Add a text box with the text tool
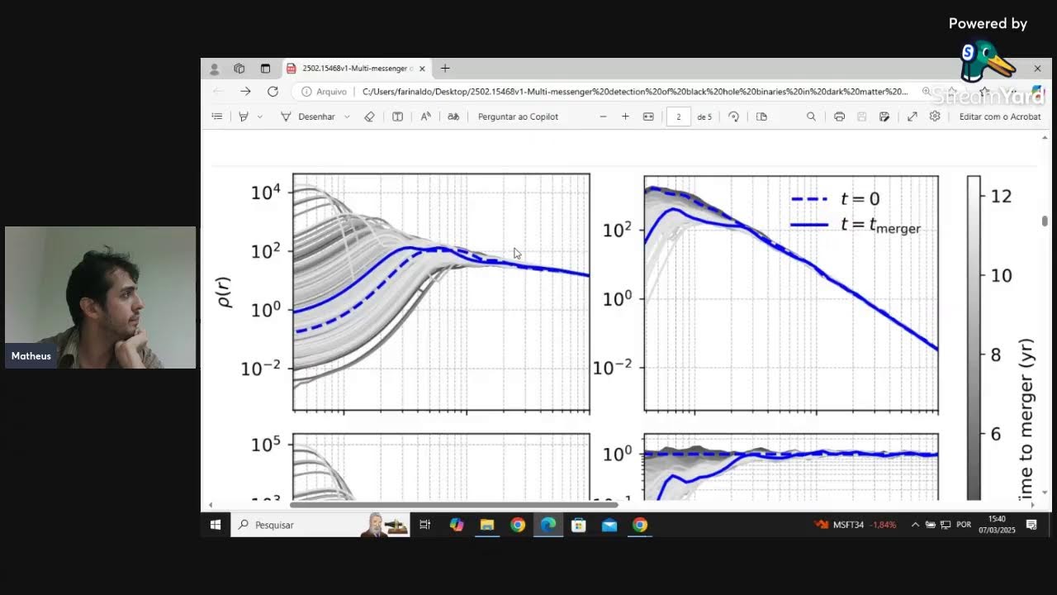This screenshot has width=1057, height=595. click(x=397, y=117)
